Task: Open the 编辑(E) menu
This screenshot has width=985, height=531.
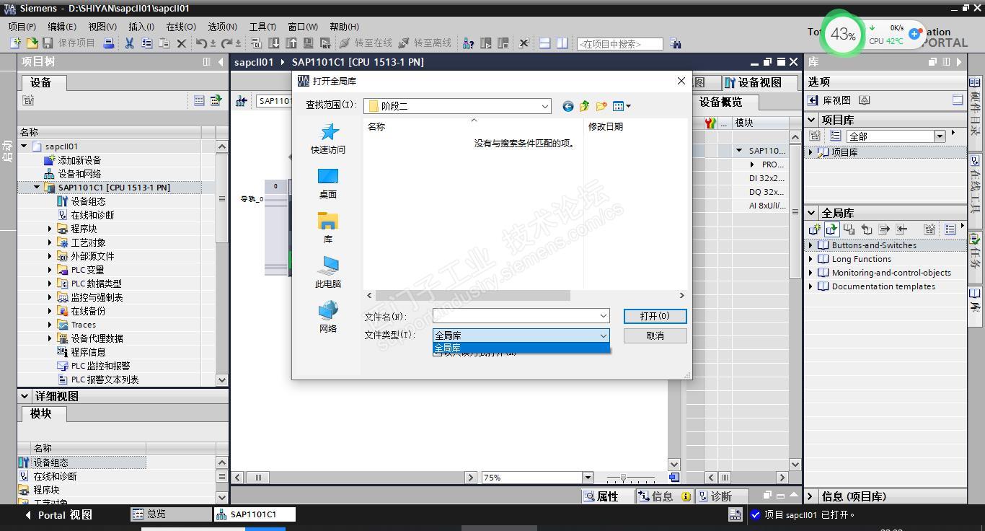Action: click(62, 27)
